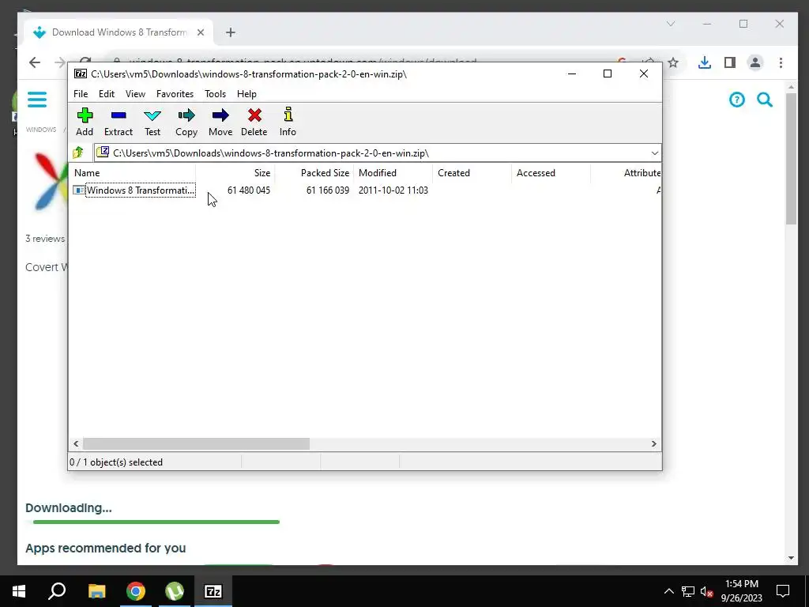
Task: Run the Test archive tool
Action: (152, 122)
